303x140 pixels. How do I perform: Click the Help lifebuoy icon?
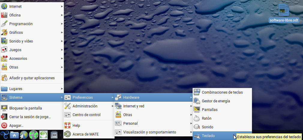pos(67,126)
